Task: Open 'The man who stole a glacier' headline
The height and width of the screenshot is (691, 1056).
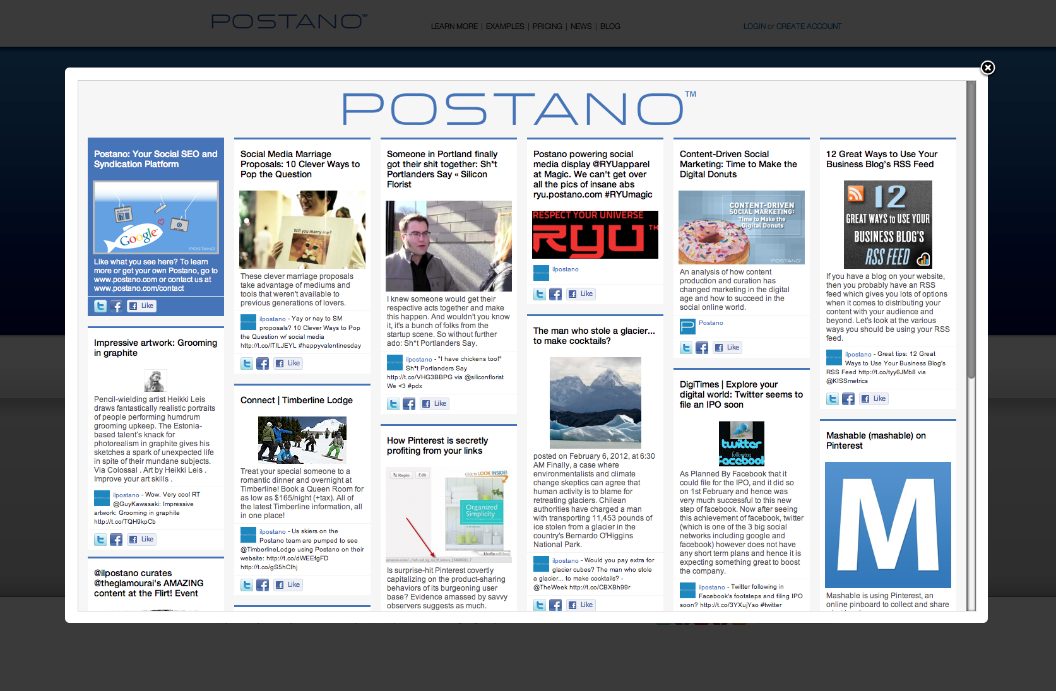Action: tap(594, 336)
